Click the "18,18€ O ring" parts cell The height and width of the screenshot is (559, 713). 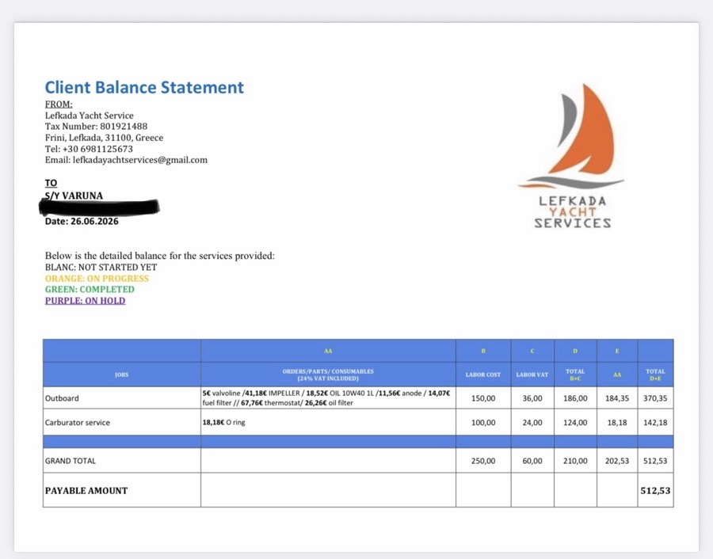pyautogui.click(x=328, y=422)
